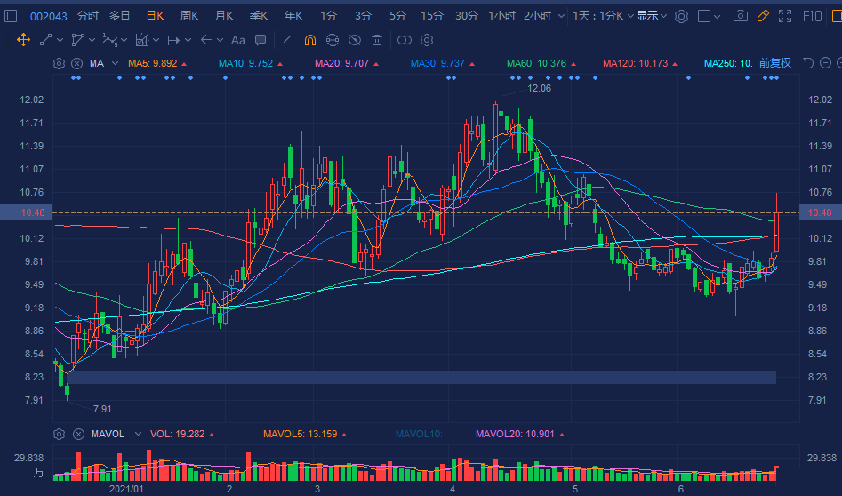
Task: Switch to 分时 intraday tab
Action: (87, 16)
